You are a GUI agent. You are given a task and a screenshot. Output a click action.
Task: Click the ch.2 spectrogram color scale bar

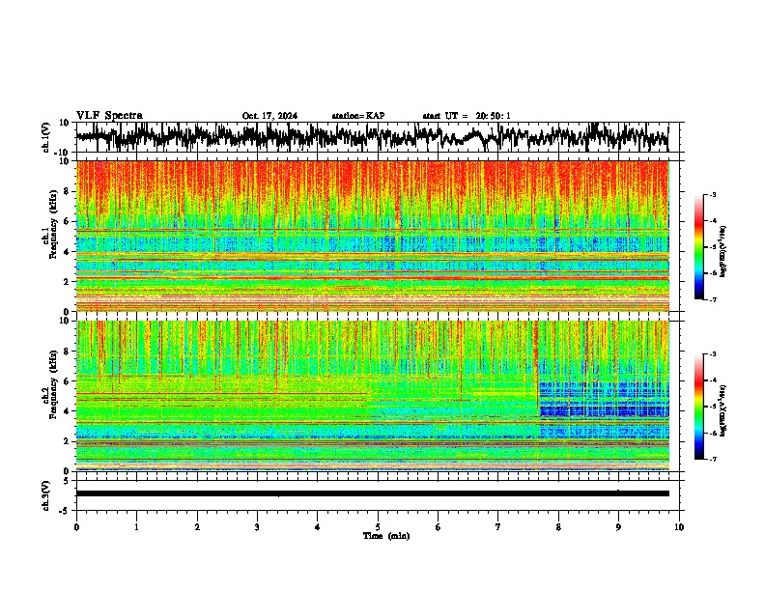698,407
